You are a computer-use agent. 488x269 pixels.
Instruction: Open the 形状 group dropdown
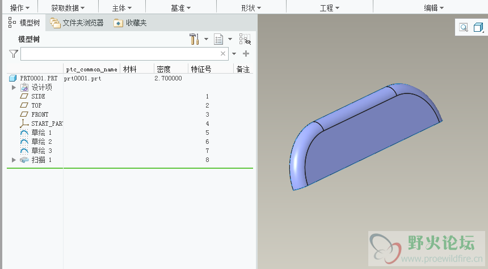[251, 8]
